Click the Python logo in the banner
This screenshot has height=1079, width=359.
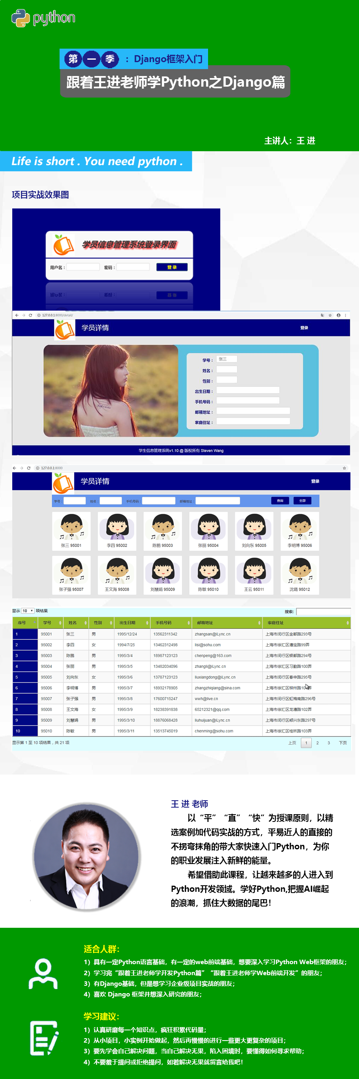(x=21, y=18)
